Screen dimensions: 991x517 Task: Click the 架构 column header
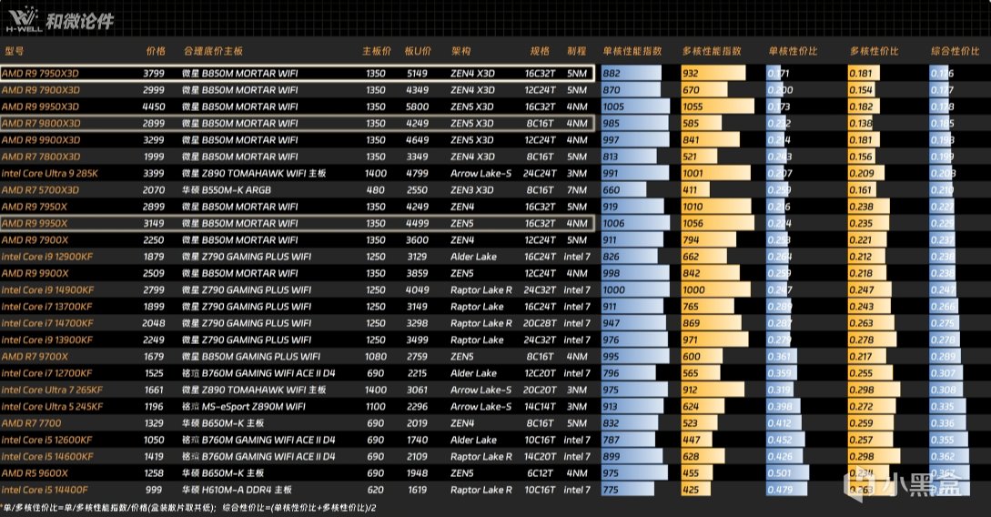pos(460,51)
